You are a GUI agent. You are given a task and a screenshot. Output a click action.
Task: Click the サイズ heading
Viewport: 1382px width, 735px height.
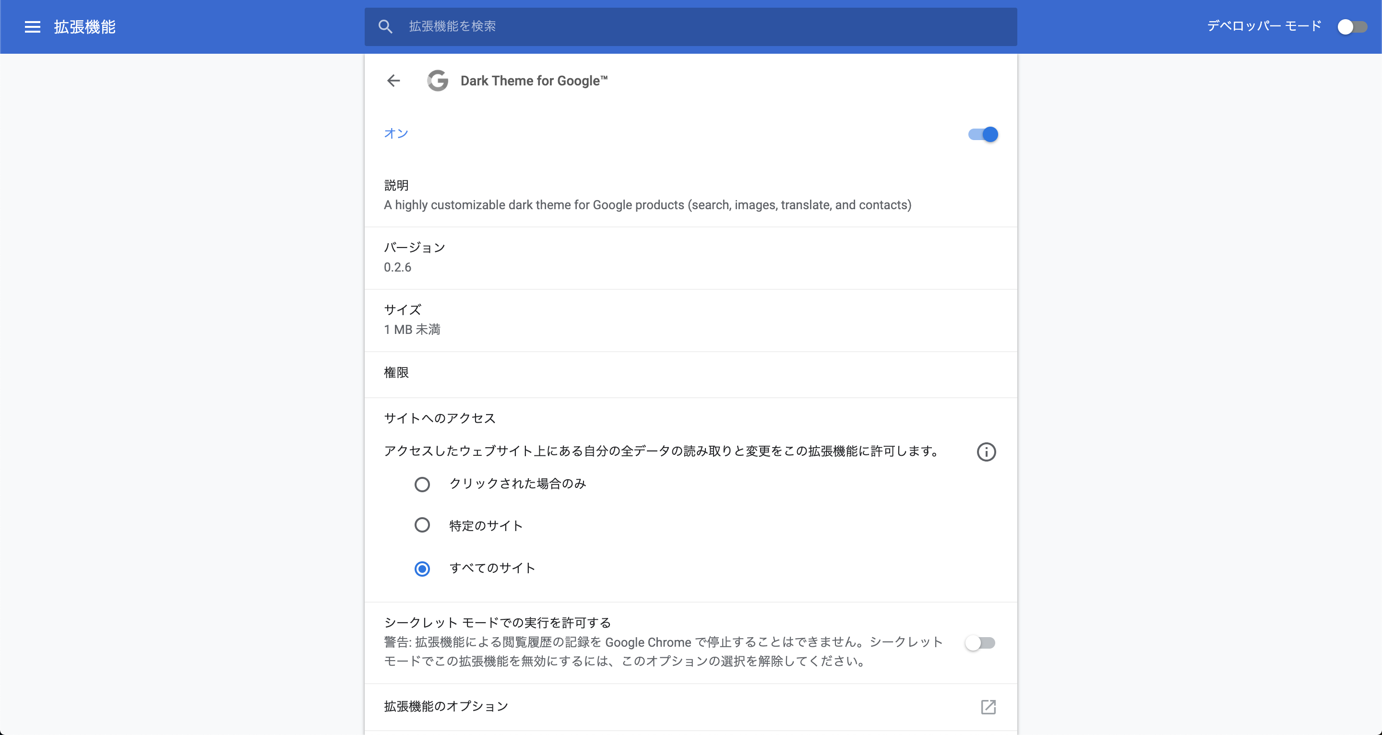(x=403, y=309)
